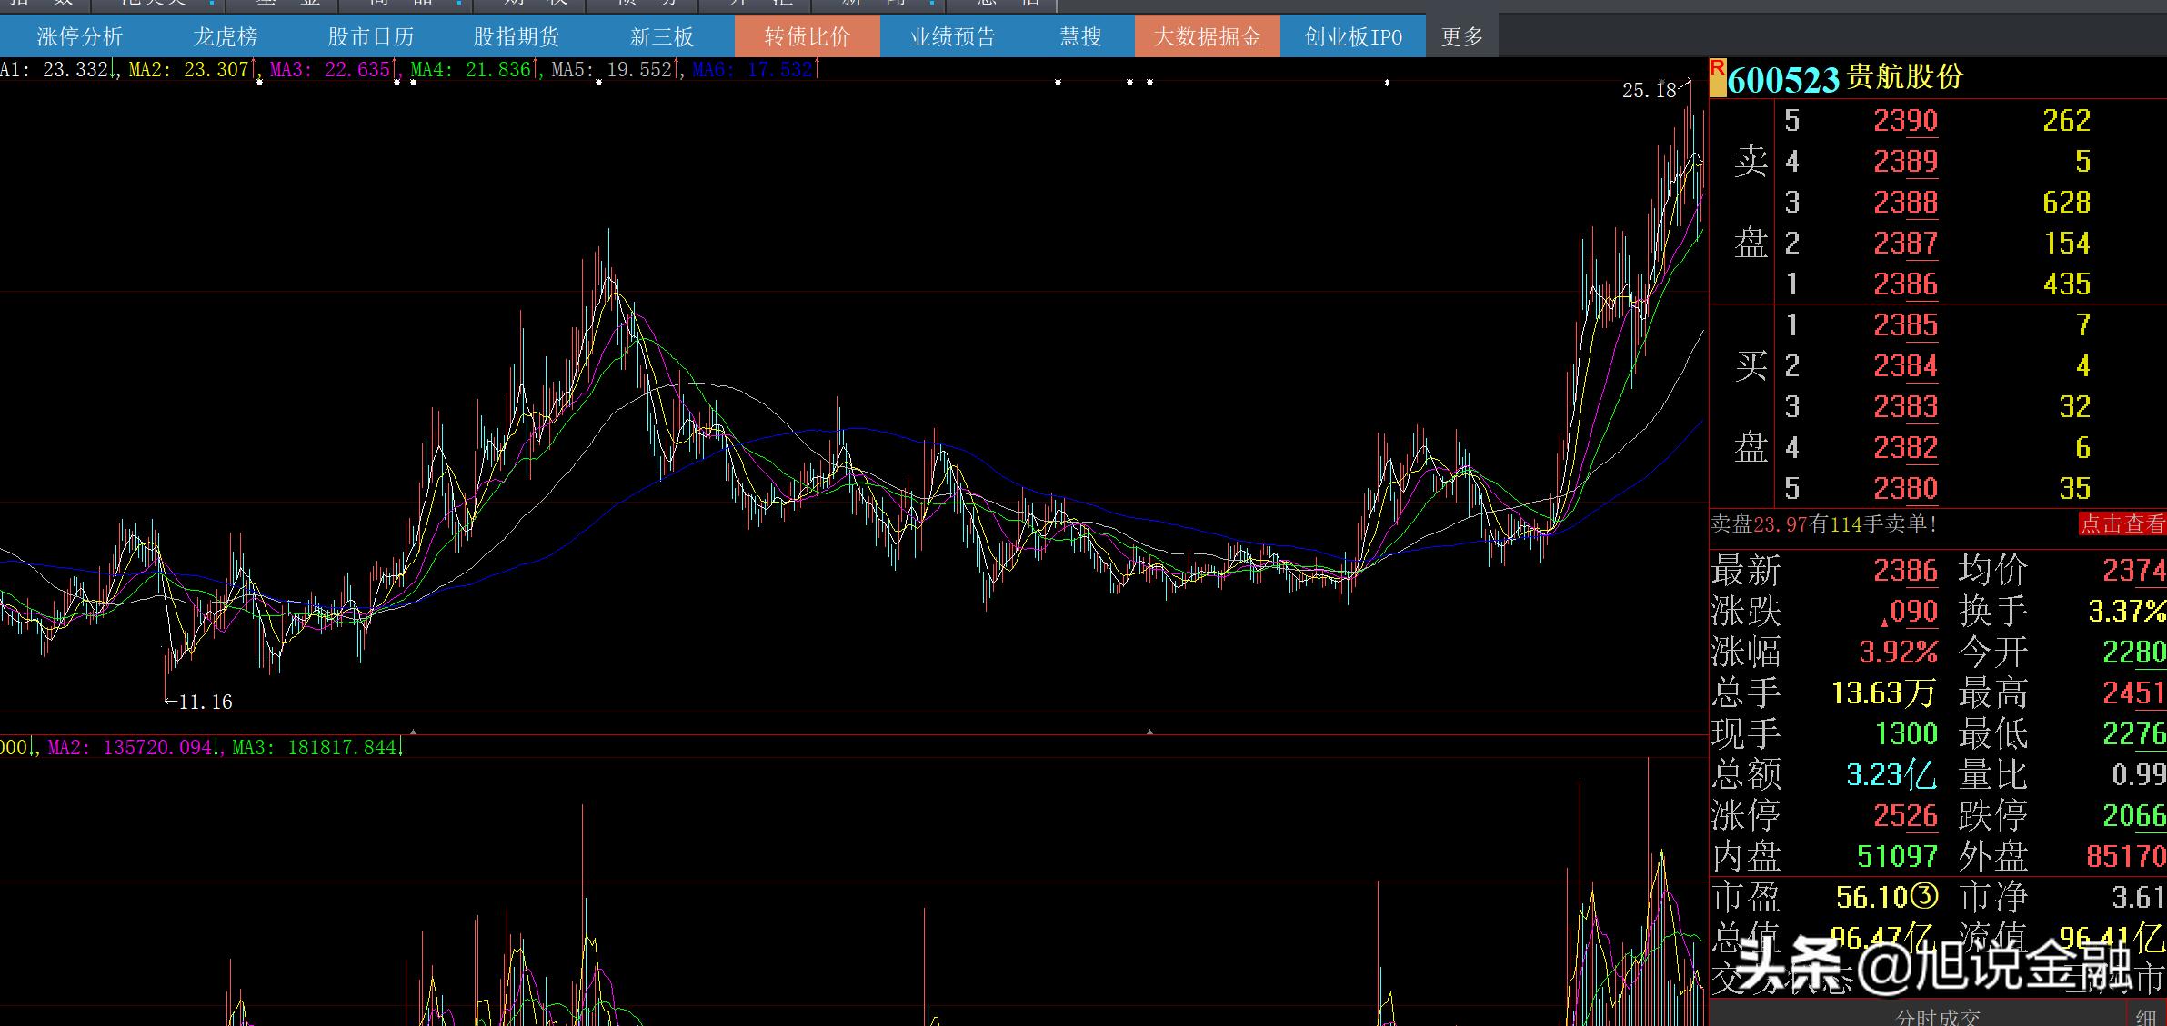The height and width of the screenshot is (1026, 2167).
Task: Switch to the 龙虎榜 tab
Action: pos(226,36)
